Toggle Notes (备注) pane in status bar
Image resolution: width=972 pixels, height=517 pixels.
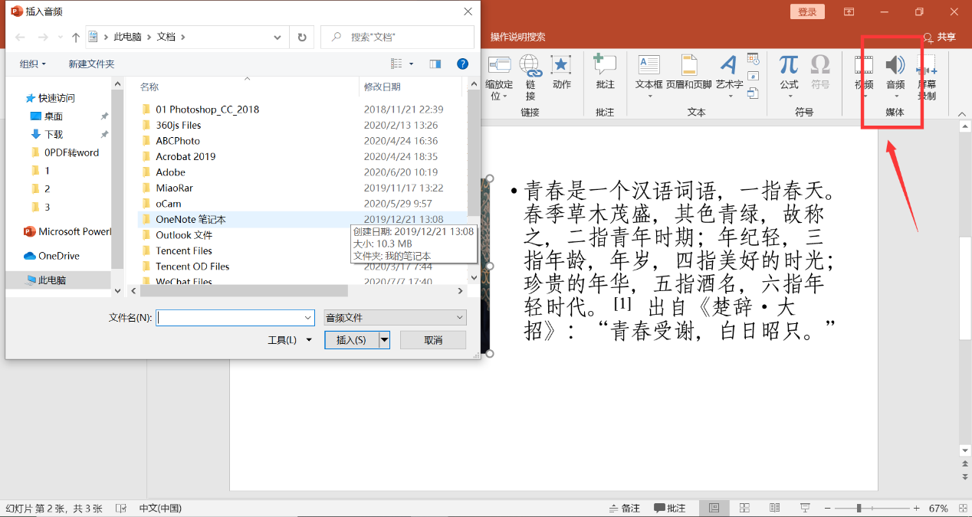pyautogui.click(x=624, y=508)
